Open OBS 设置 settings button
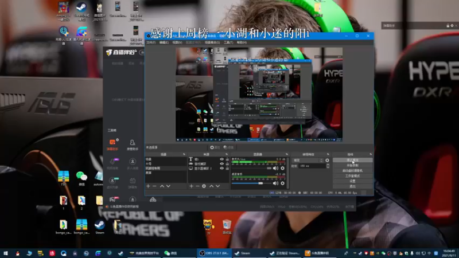The width and height of the screenshot is (459, 258). 352,181
